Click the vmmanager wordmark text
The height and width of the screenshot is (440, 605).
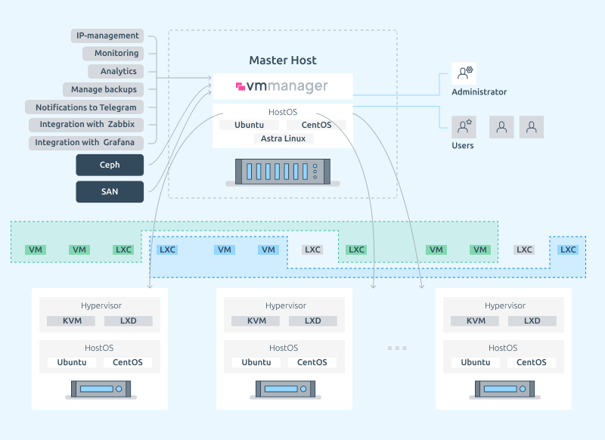point(287,86)
